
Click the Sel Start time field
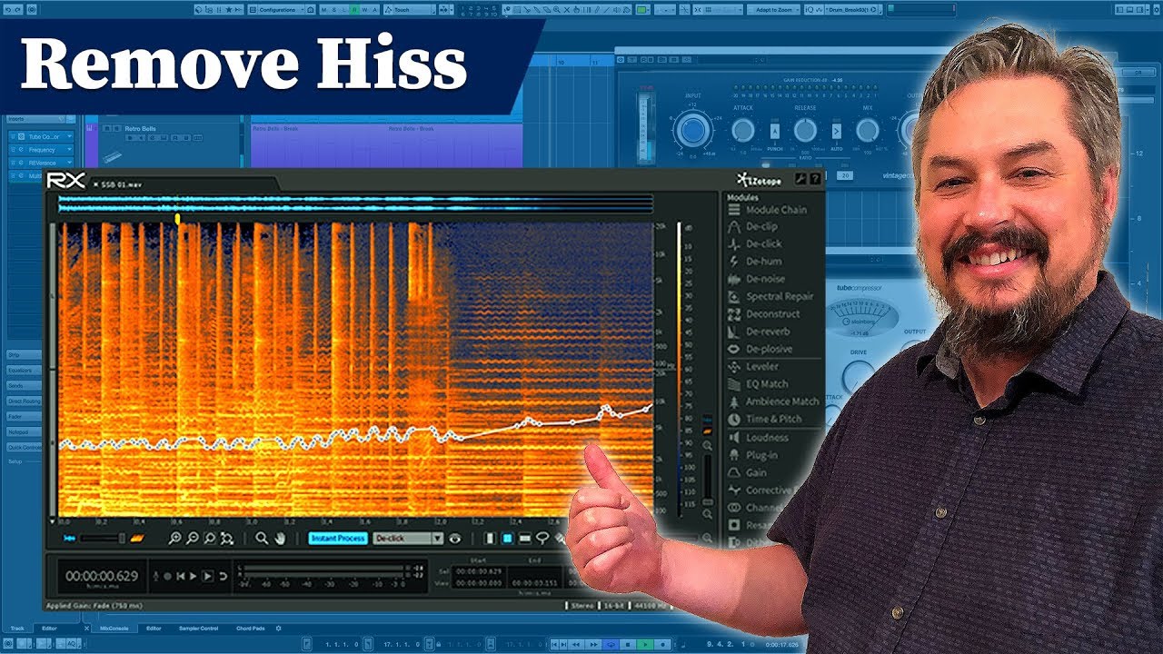point(477,570)
